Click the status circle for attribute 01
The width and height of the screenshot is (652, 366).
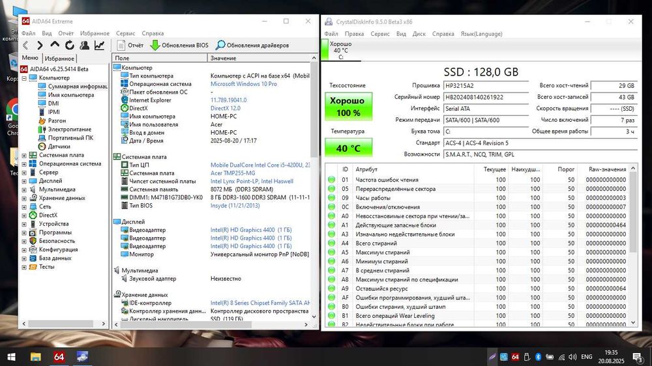pos(331,180)
